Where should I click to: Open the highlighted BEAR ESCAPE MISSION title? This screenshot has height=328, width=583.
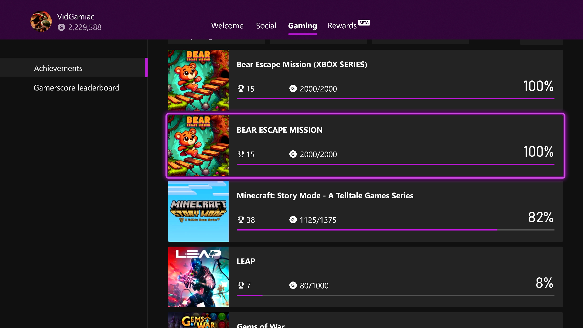280,130
